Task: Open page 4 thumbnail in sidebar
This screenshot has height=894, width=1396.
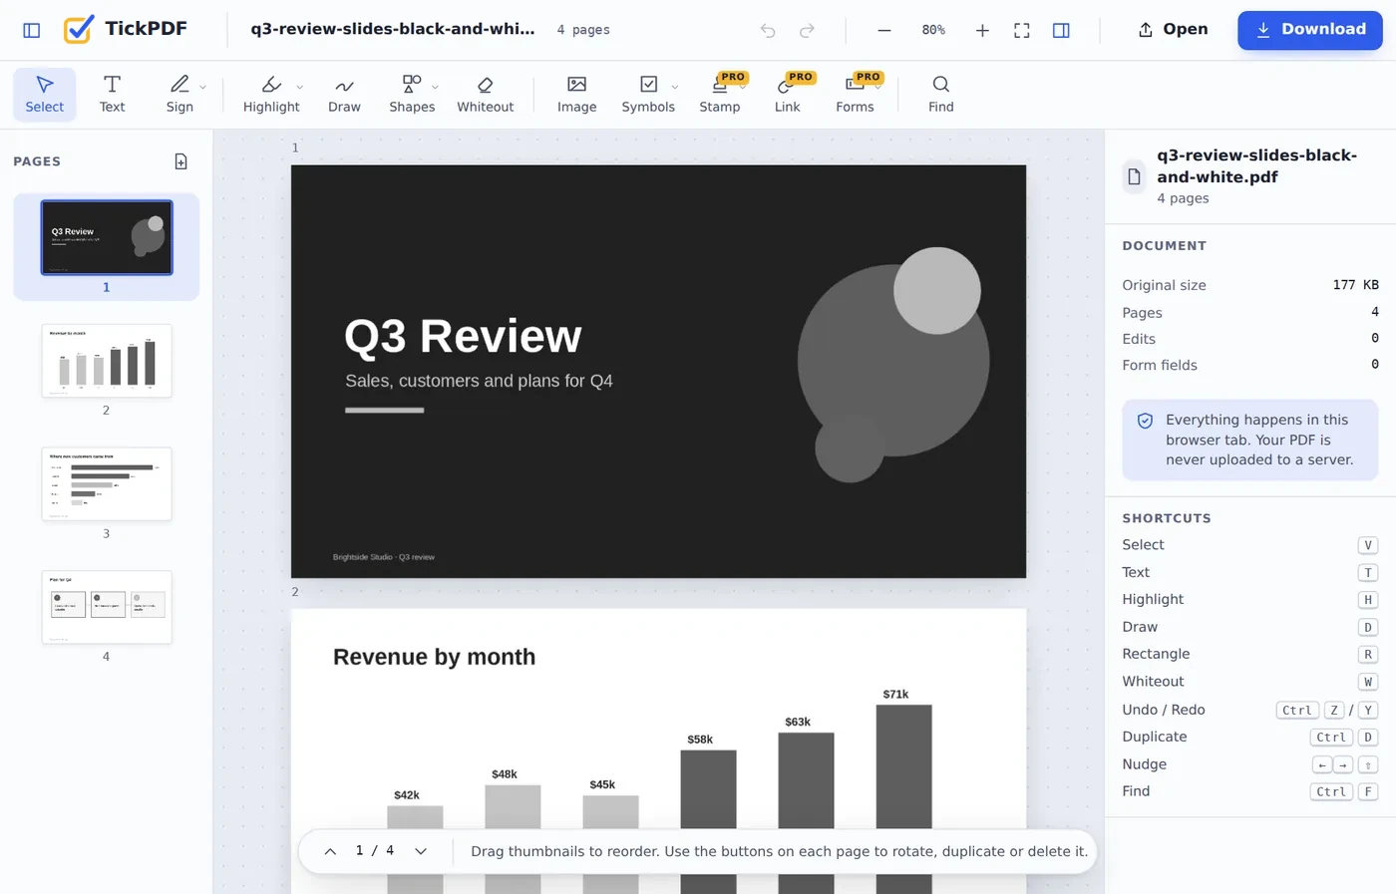Action: point(107,607)
